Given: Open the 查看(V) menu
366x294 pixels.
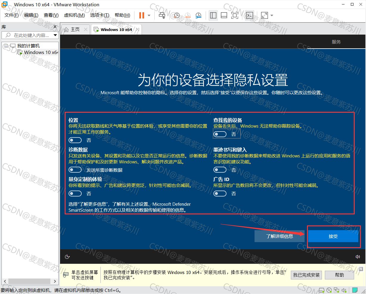Looking at the screenshot, I should [51, 15].
